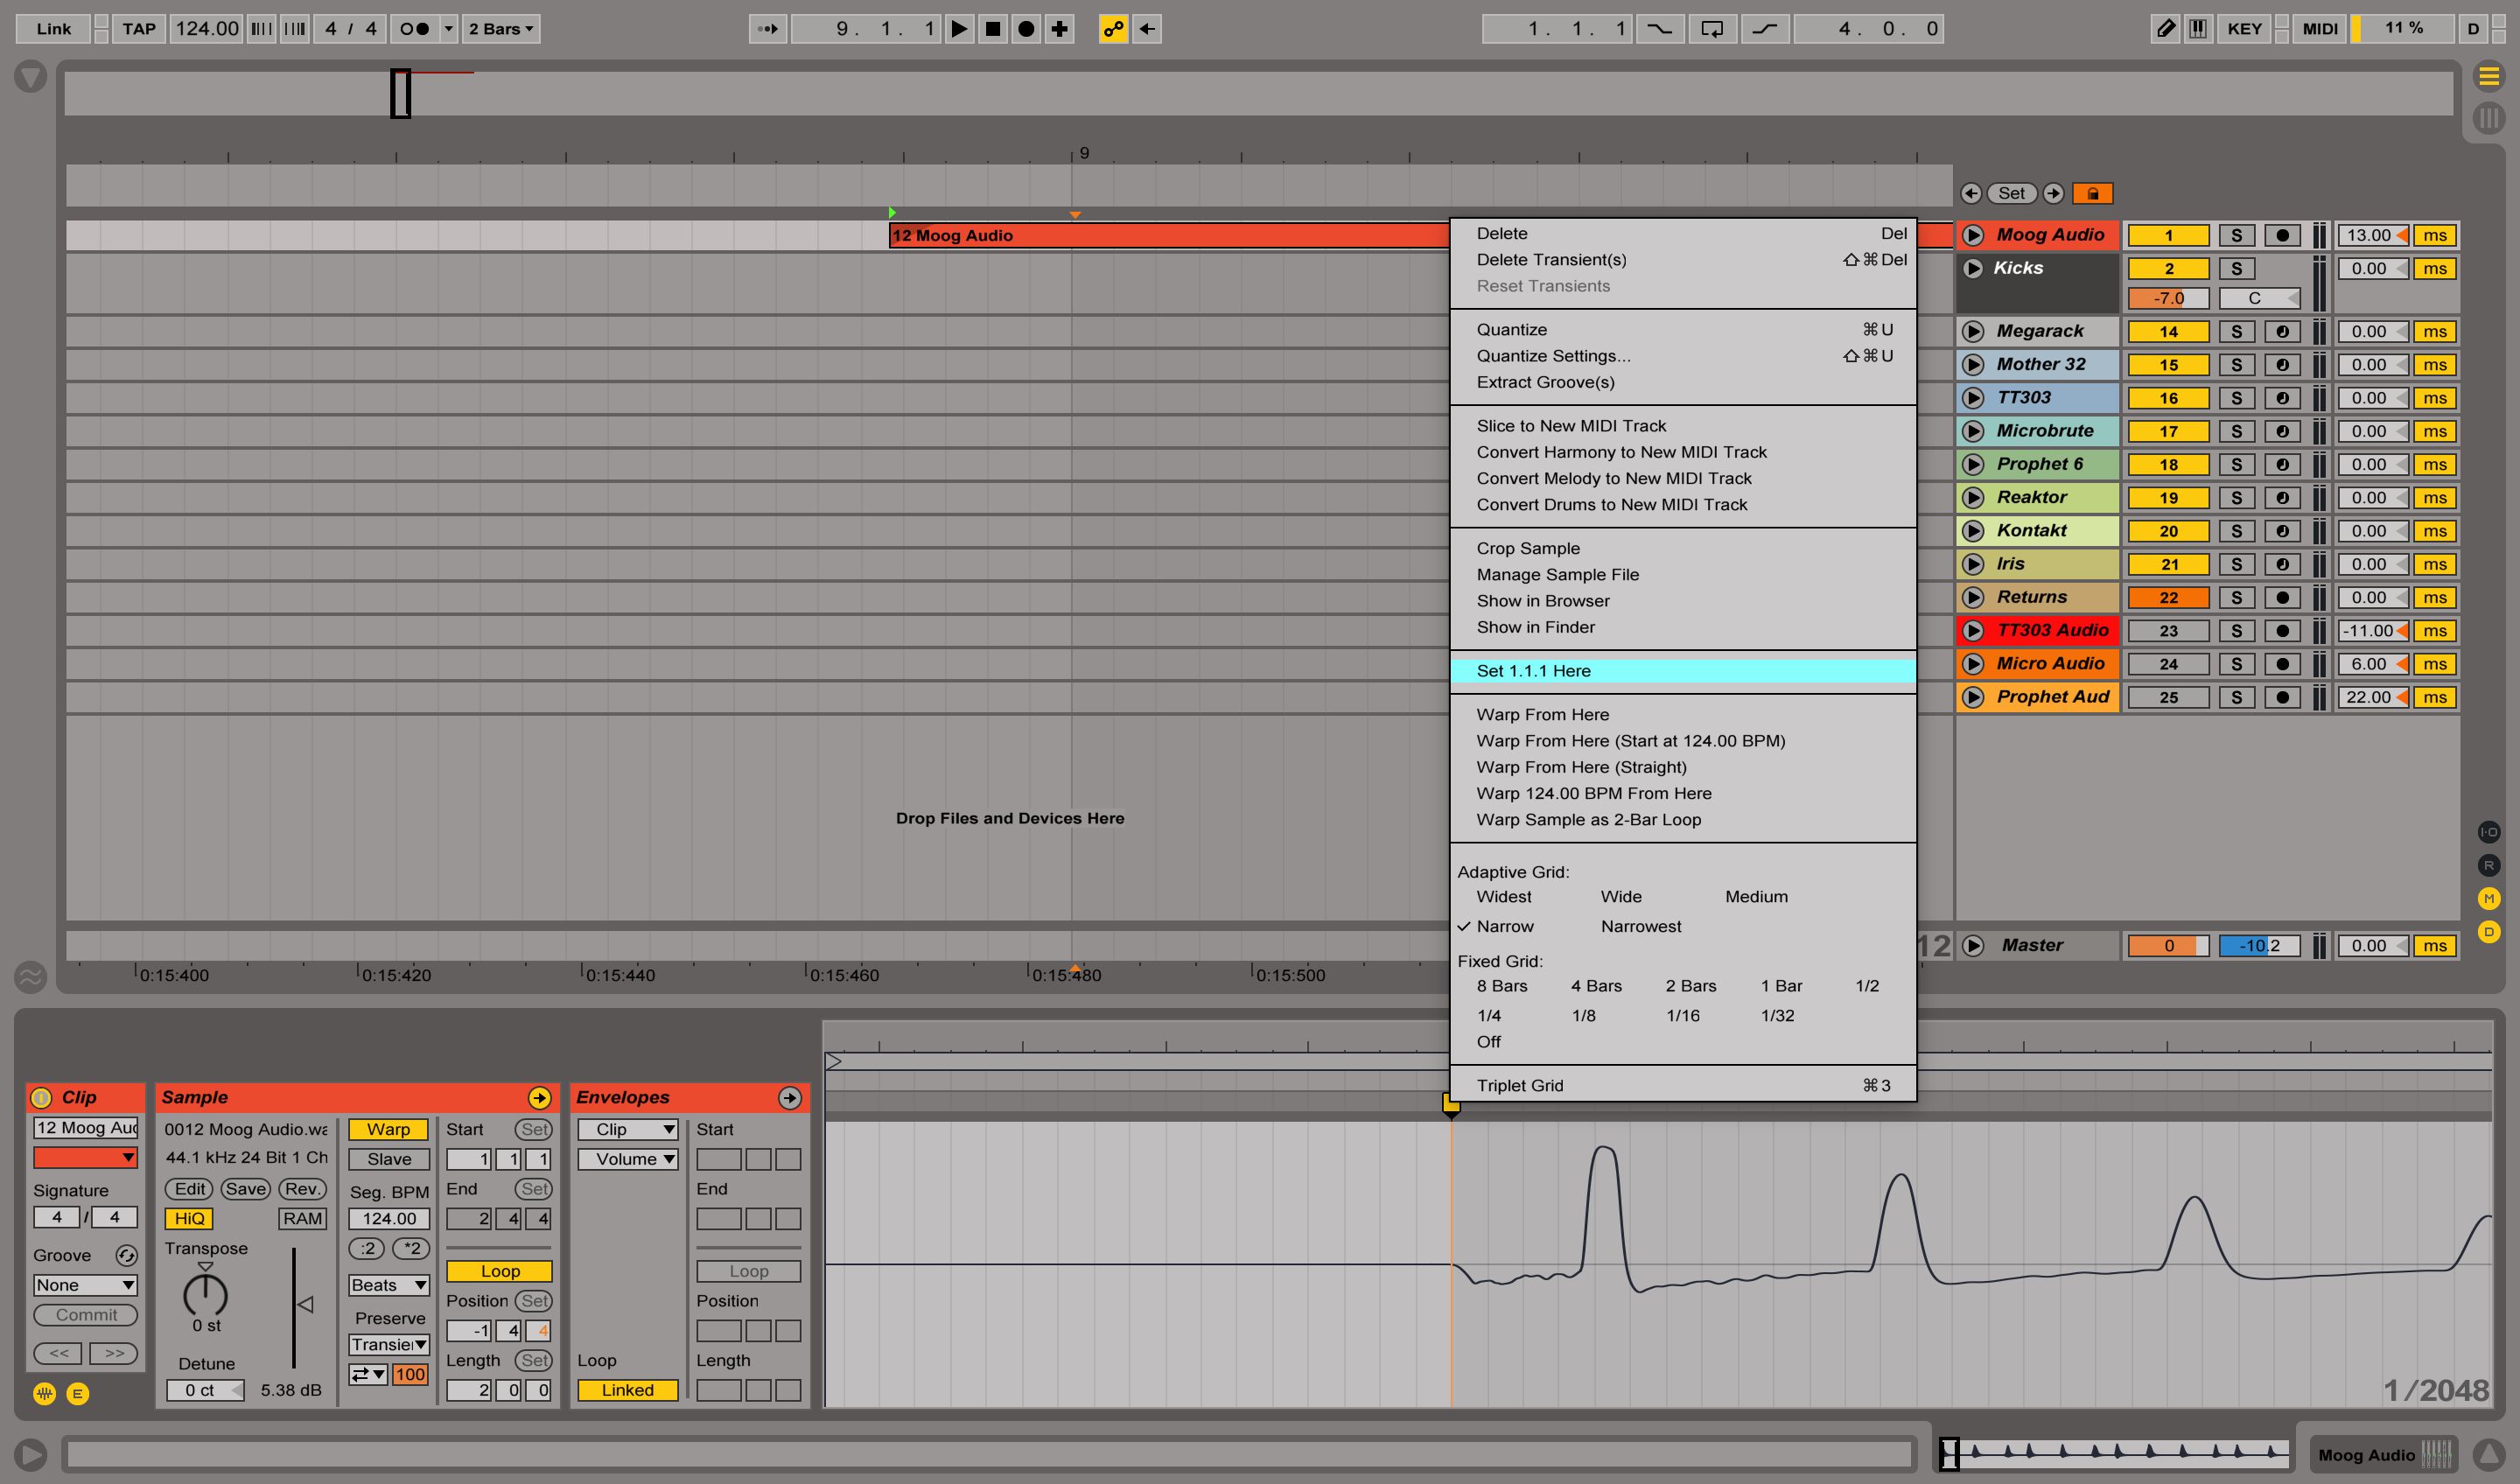Screen dimensions: 2520x1484
Task: Choose Quantize Settings from context menu
Action: point(1683,356)
